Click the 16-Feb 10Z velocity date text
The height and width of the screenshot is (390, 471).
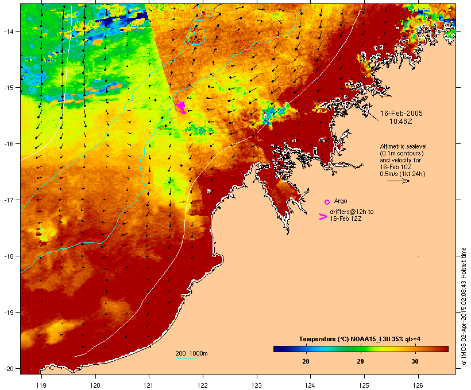point(396,167)
